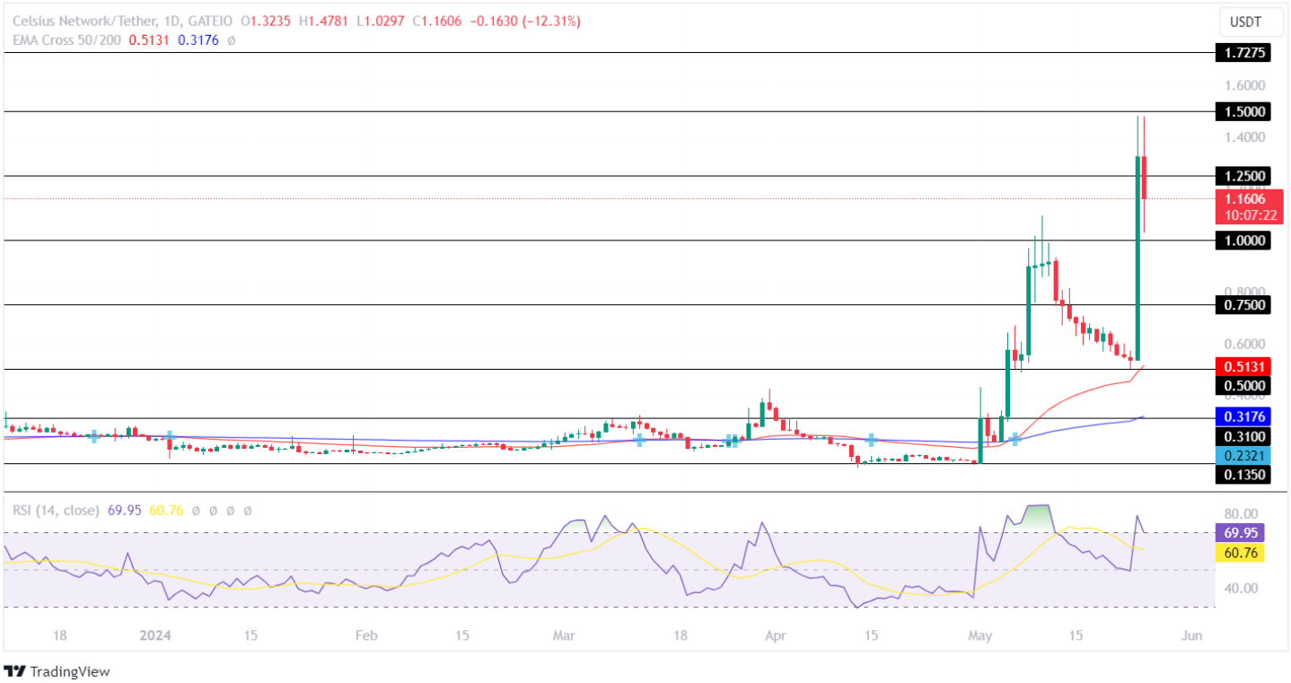Viewport: 1291px width, 683px height.
Task: Select the 1.0000 horizontal line price label
Action: [x=1243, y=241]
